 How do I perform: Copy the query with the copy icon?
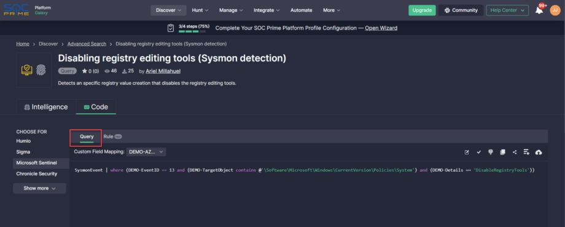(502, 153)
